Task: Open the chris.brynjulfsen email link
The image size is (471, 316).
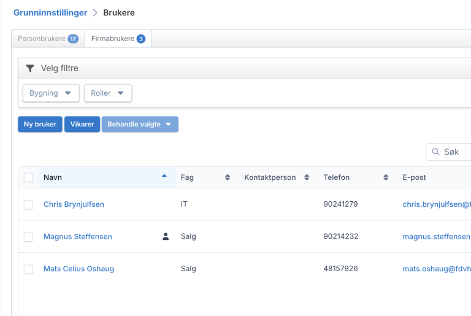Action: point(437,204)
